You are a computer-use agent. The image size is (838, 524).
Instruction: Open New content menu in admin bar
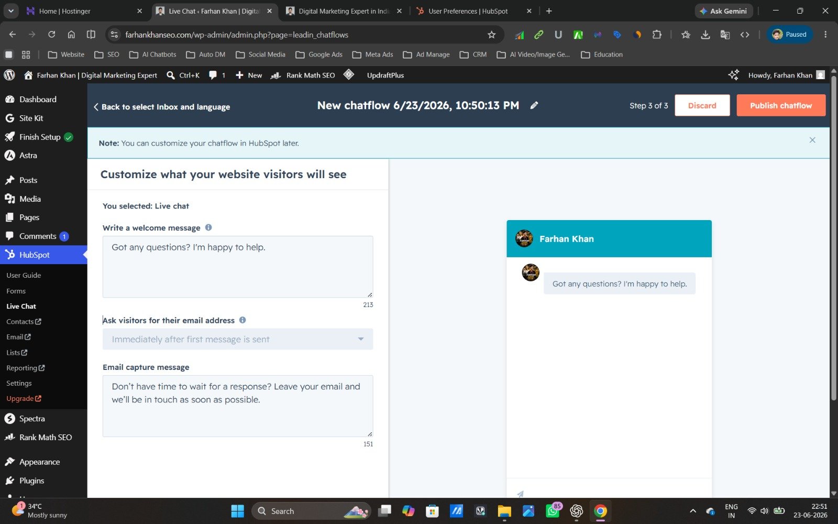(x=249, y=75)
